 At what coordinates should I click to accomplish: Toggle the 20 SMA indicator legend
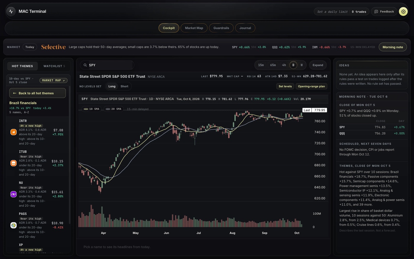(x=114, y=109)
